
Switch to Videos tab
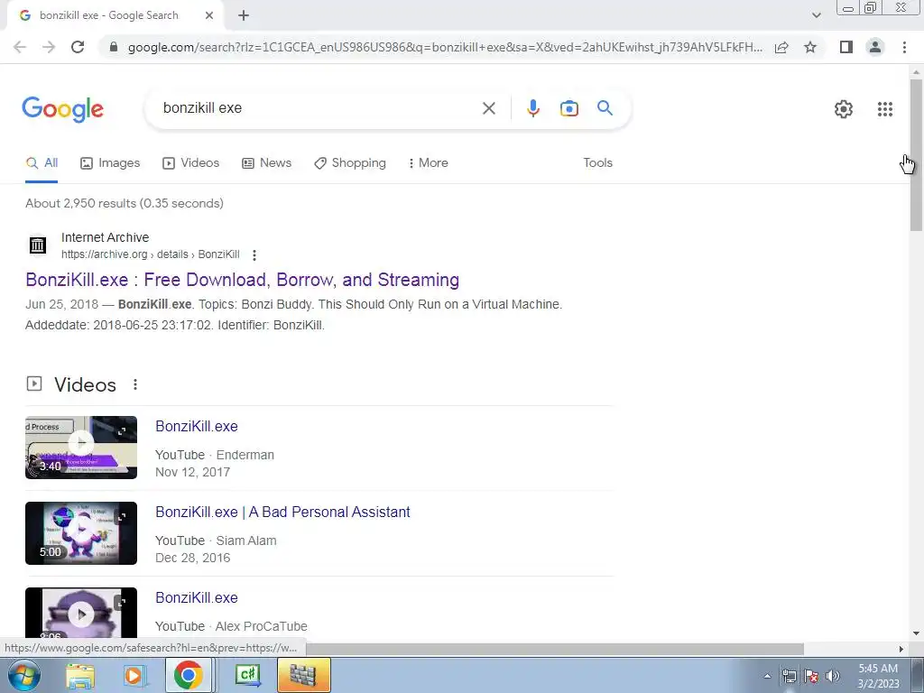click(x=191, y=163)
